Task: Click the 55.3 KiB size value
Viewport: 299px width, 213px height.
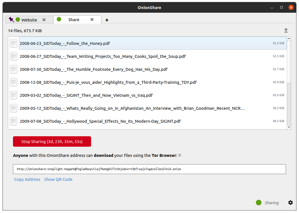Action: 278,43
